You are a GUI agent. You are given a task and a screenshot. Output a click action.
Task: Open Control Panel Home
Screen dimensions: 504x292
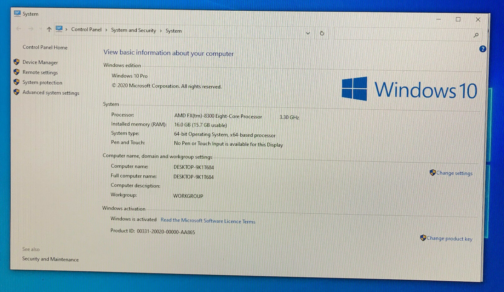[45, 47]
